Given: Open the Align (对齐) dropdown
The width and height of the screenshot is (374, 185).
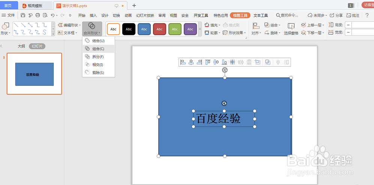Looking at the screenshot, I should (257, 29).
